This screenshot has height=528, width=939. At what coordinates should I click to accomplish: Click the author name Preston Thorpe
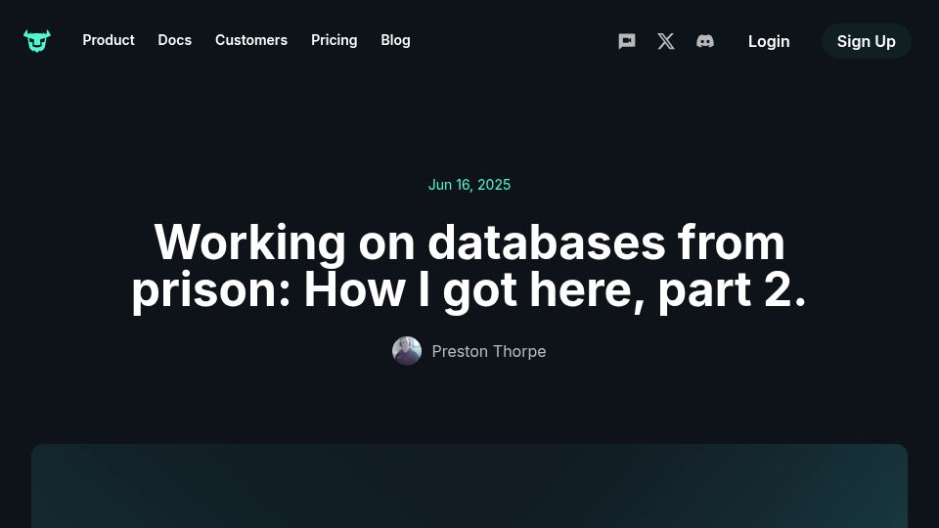click(489, 351)
